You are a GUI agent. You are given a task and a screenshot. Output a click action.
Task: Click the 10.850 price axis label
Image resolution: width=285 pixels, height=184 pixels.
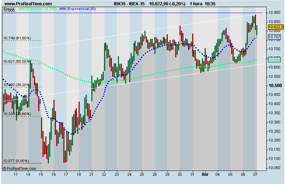pos(274,22)
